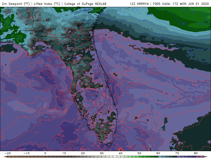The width and height of the screenshot is (211, 158).
Task: Click the left arrow end of color bar
Action: coord(5,157)
